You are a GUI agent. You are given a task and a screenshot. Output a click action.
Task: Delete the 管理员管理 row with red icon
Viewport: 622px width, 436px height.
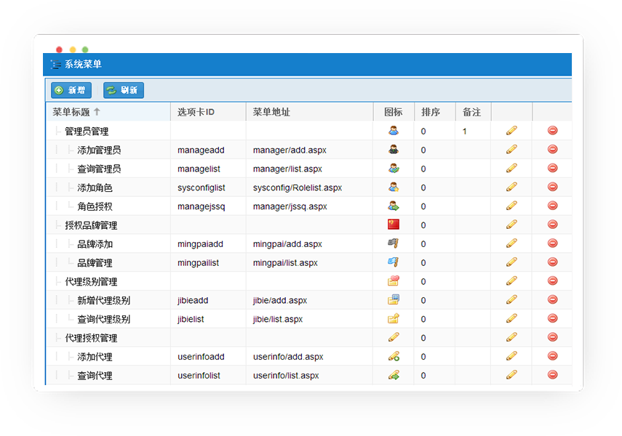pyautogui.click(x=552, y=131)
